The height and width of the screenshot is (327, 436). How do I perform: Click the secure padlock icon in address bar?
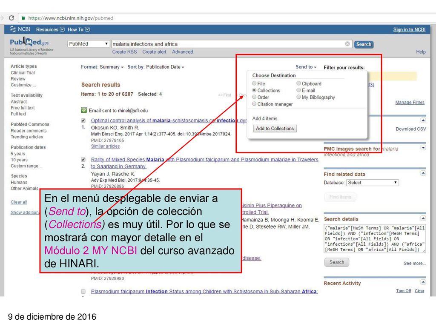coord(23,18)
